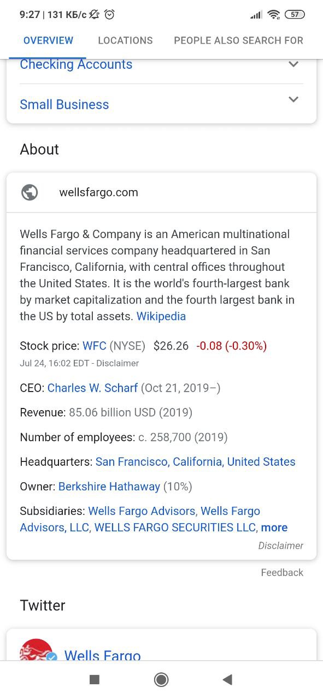Tap the recent apps square button
The width and height of the screenshot is (323, 699).
(95, 679)
